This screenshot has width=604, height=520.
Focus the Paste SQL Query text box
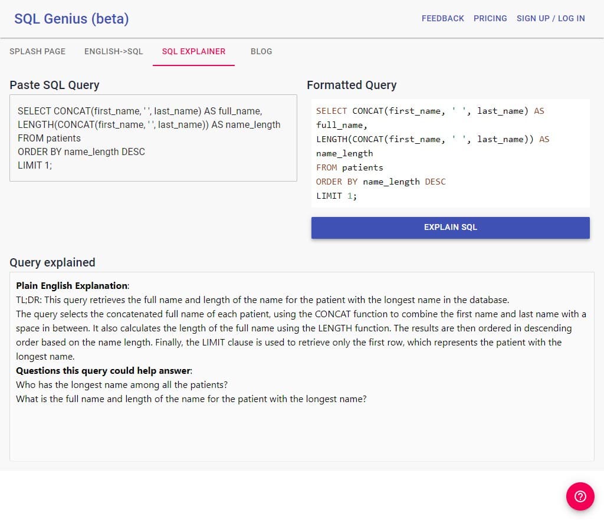tap(153, 138)
